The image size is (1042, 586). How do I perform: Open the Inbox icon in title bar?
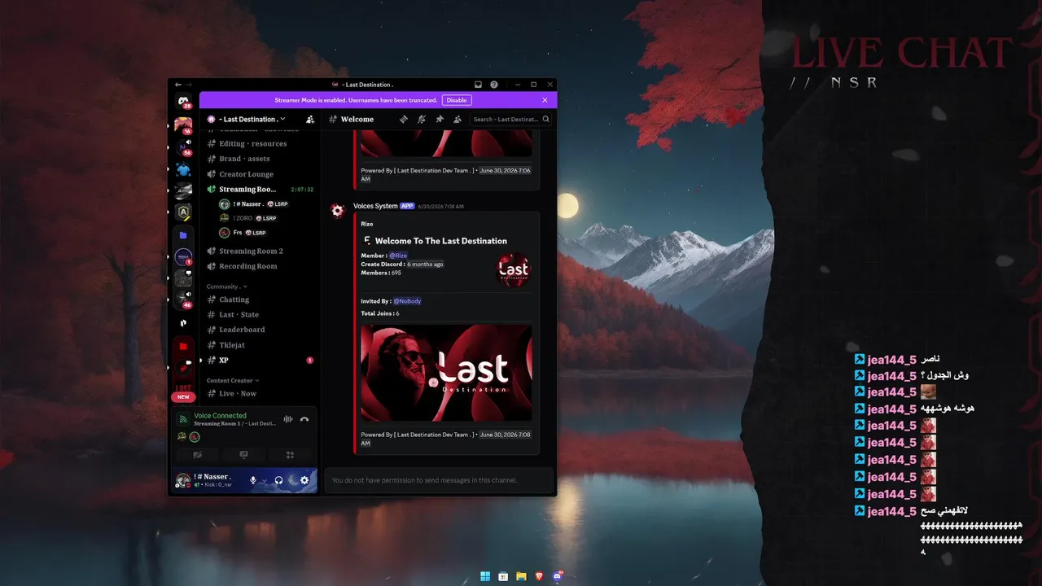tap(479, 85)
